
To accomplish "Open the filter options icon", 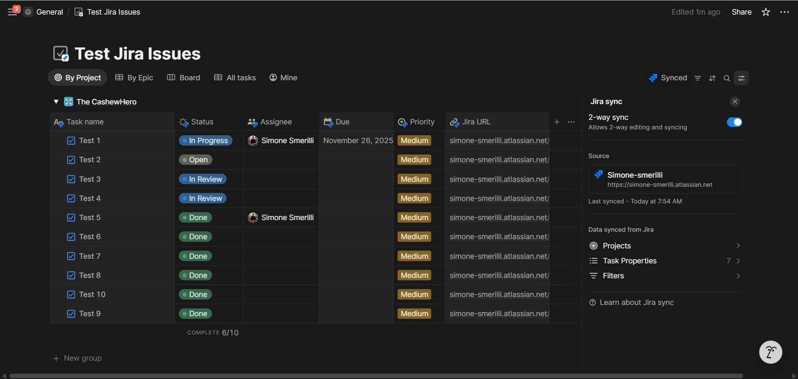I will pyautogui.click(x=698, y=78).
